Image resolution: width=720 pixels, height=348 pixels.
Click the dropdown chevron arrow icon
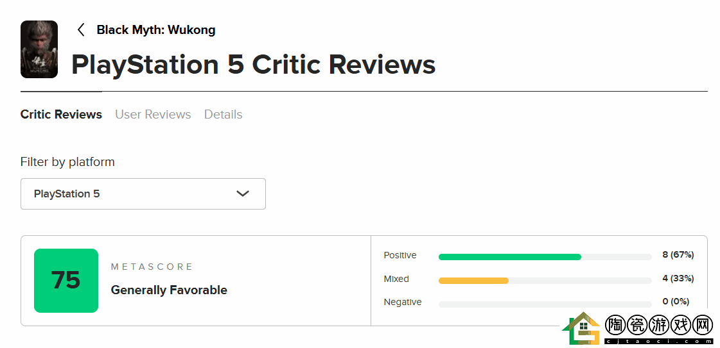242,194
